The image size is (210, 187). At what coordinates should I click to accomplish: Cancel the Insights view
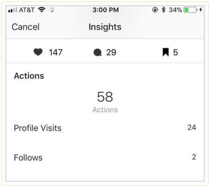[25, 27]
